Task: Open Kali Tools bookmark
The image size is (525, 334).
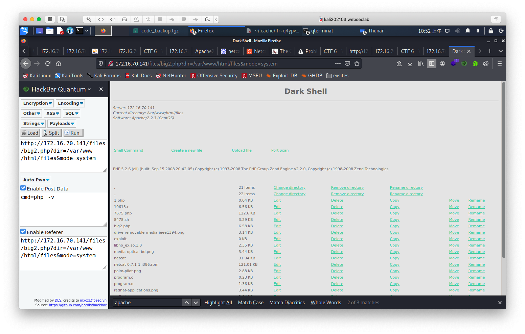Action: (x=69, y=76)
